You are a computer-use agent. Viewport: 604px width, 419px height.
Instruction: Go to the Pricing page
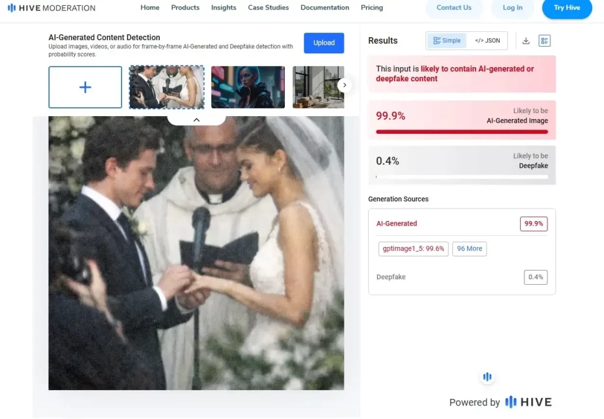372,8
